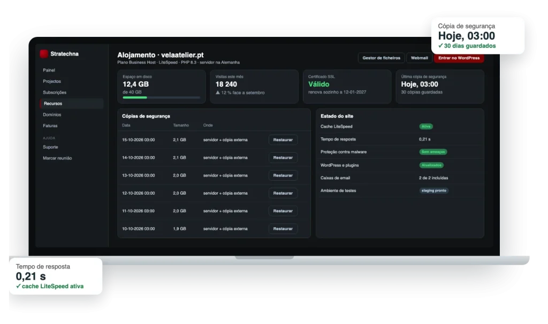Go to Projectos in the sidebar
548x324 pixels.
[52, 81]
